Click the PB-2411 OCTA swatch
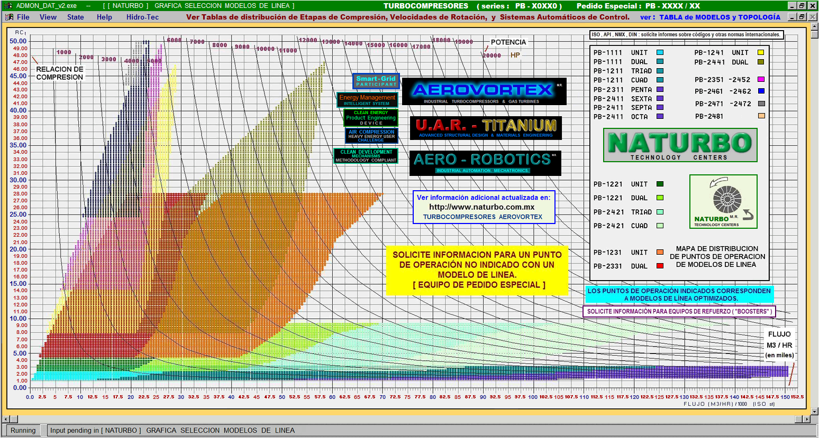 (660, 116)
